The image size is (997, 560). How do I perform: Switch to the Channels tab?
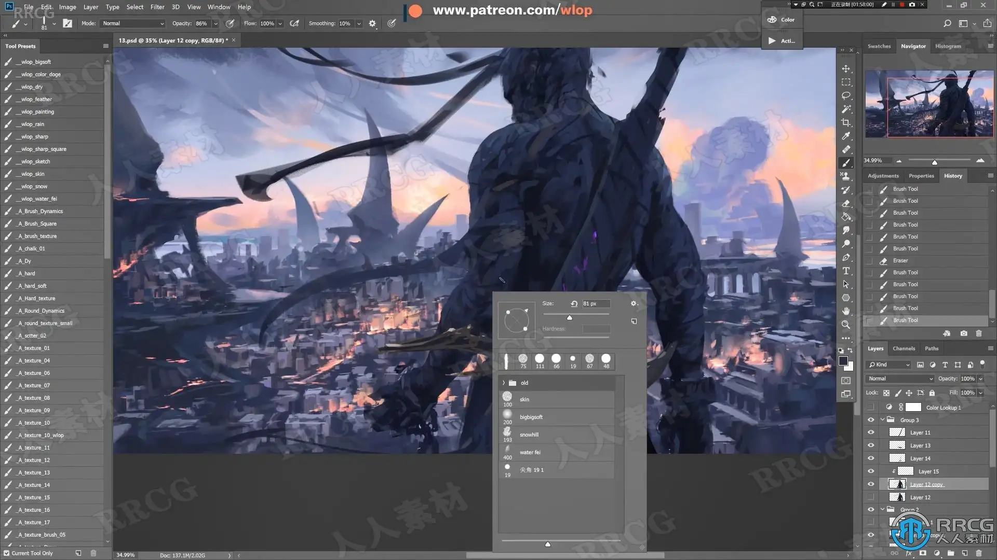(x=904, y=348)
